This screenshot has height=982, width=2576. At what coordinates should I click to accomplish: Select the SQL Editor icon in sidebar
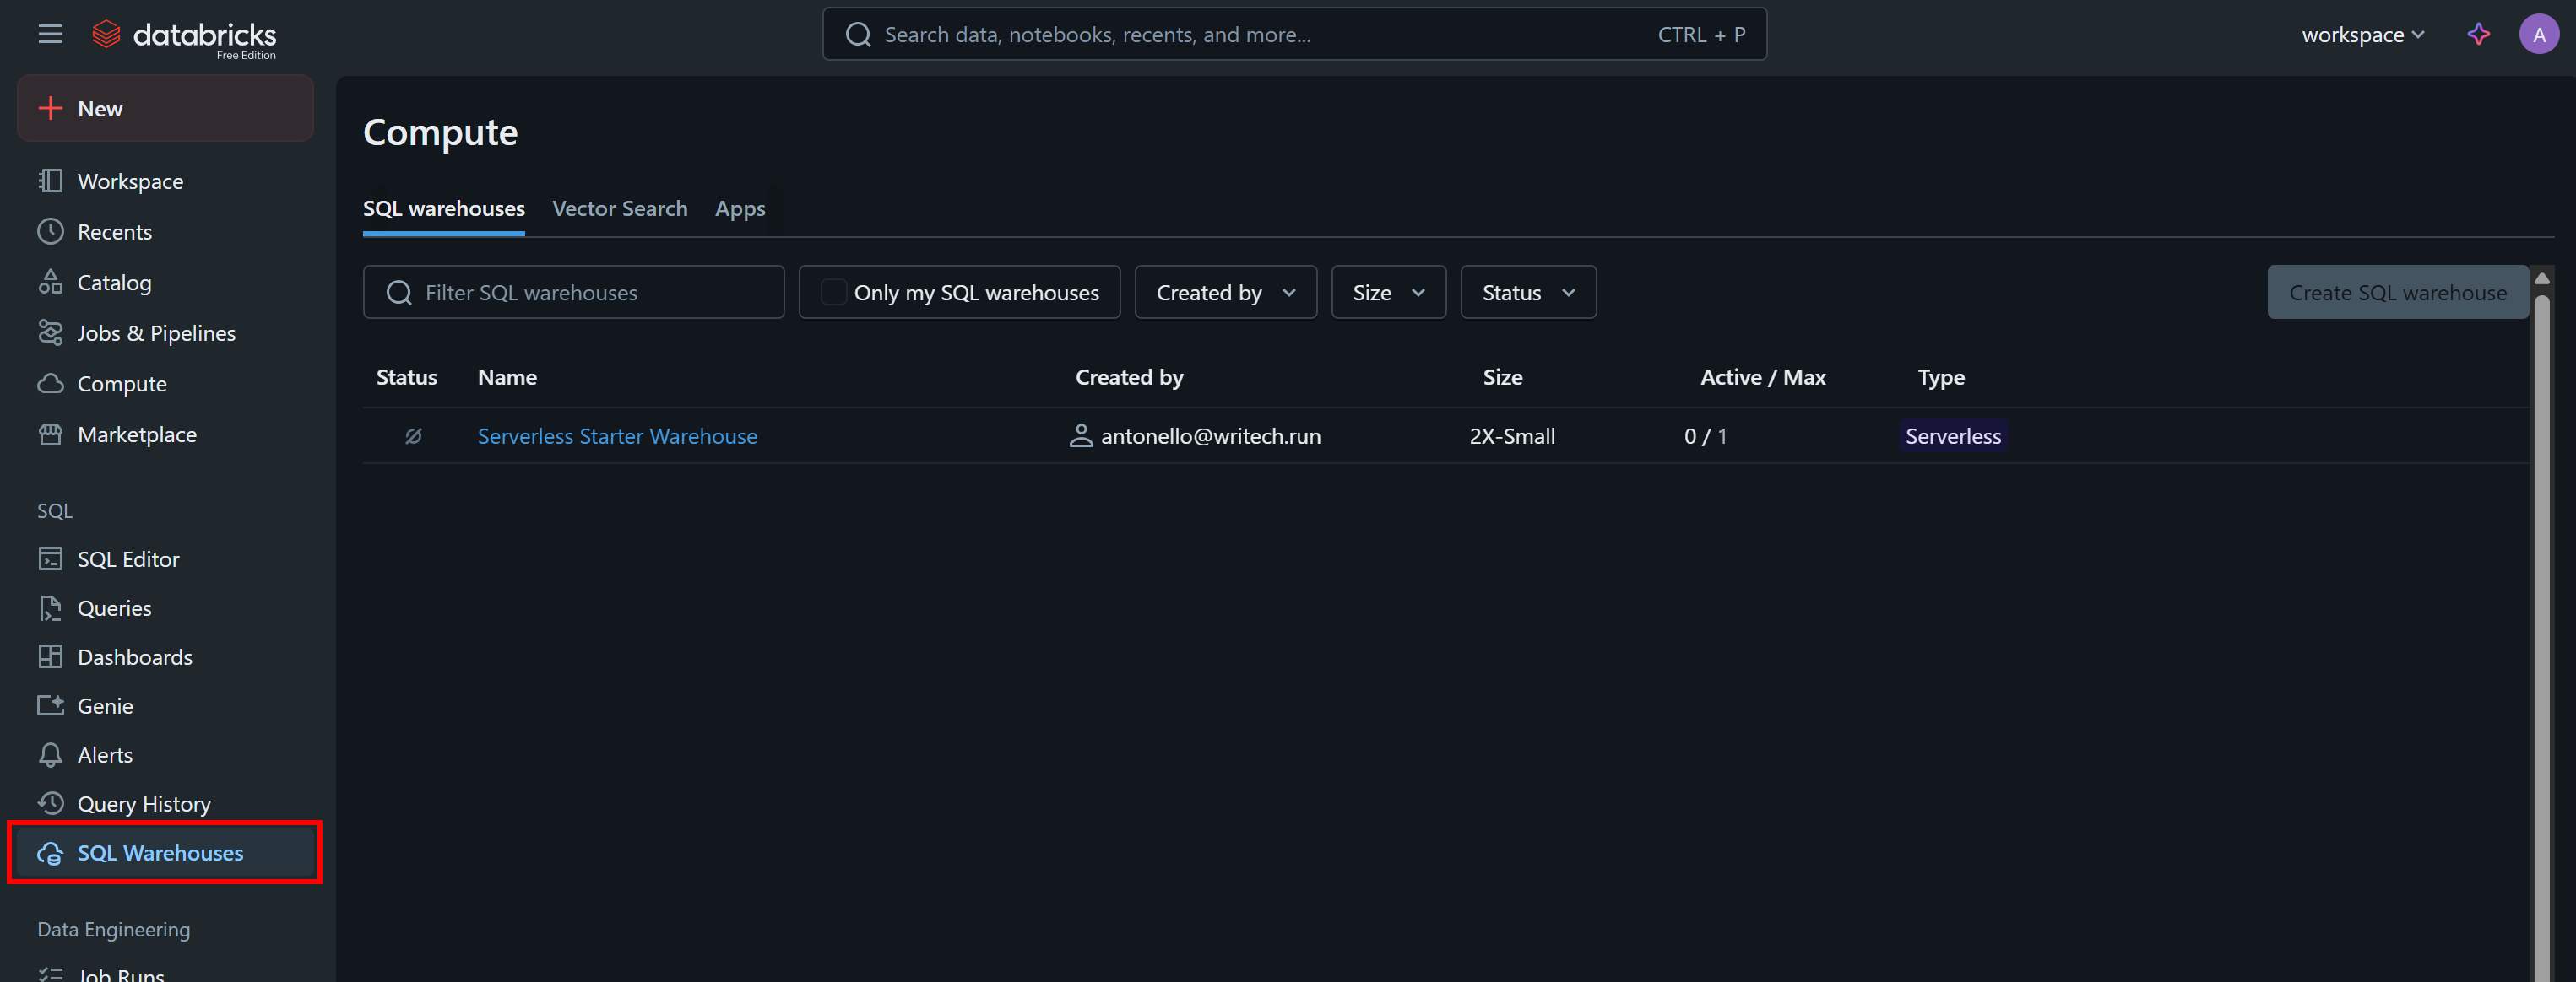tap(51, 558)
